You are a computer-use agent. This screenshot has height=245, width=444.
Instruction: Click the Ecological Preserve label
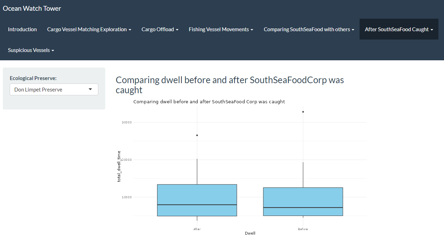pos(33,78)
